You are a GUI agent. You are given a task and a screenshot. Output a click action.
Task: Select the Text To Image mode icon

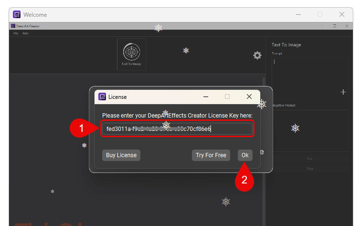tap(131, 54)
